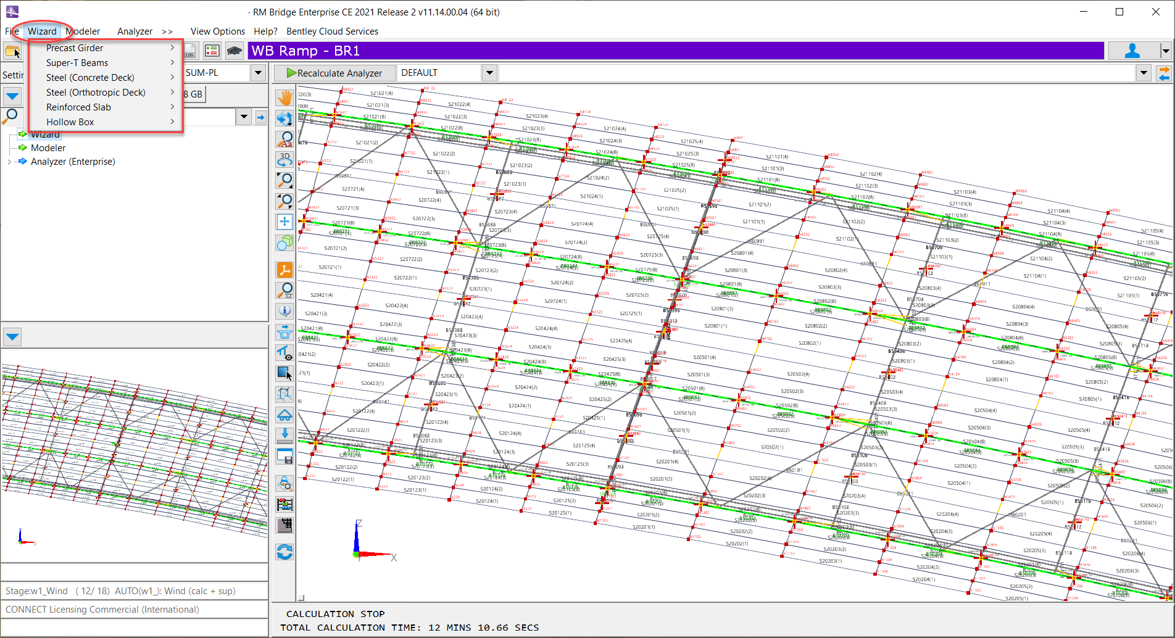This screenshot has width=1175, height=638.
Task: Click the graduation cap tutorial icon
Action: tap(234, 51)
